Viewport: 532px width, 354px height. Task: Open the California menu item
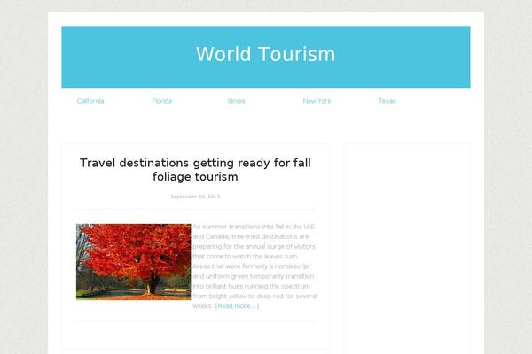[x=90, y=101]
